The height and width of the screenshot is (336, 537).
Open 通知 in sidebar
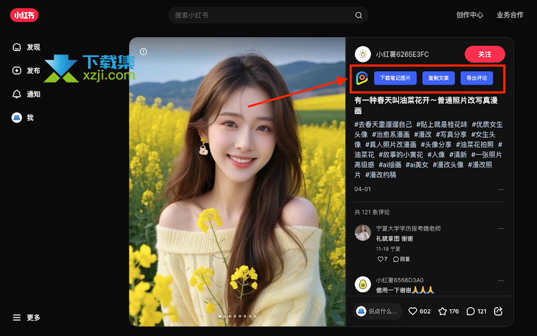coord(27,94)
